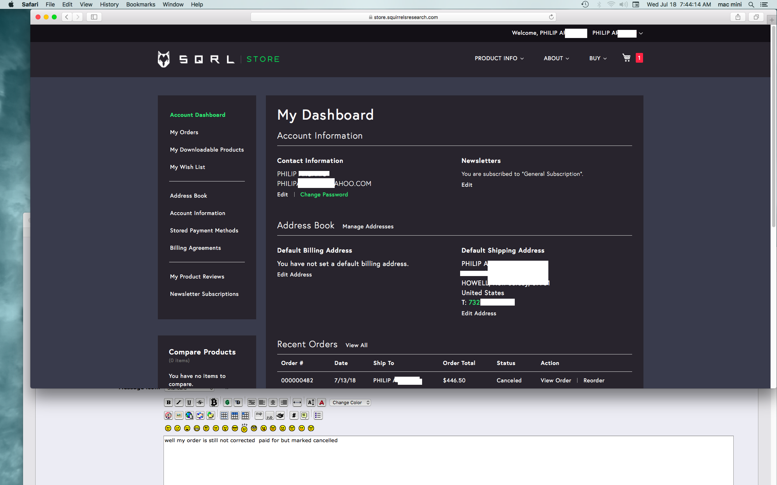Screen dimensions: 777x485
Task: Insert subscript text button
Action: pyautogui.click(x=270, y=415)
